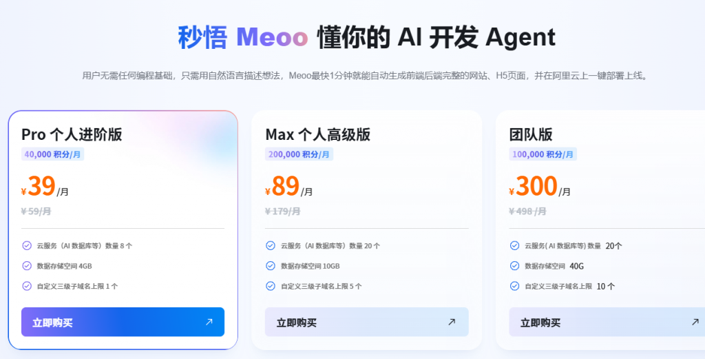Click checkmark icon beside Team subdomain limit 10个
The width and height of the screenshot is (705, 359).
514,286
